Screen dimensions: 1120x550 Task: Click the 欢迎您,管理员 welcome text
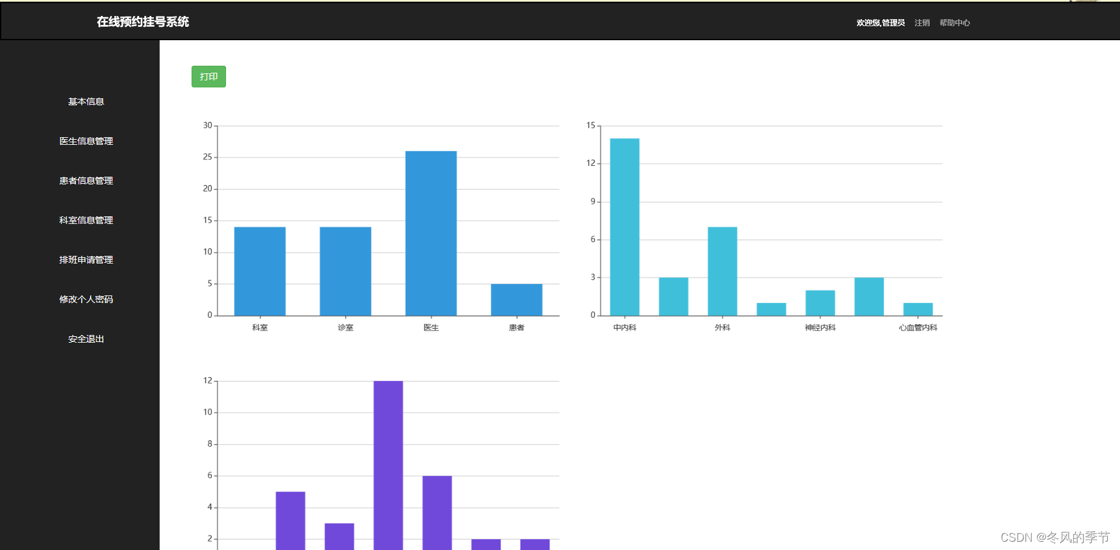881,22
